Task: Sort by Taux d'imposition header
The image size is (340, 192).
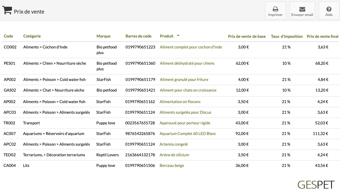Action: [287, 36]
